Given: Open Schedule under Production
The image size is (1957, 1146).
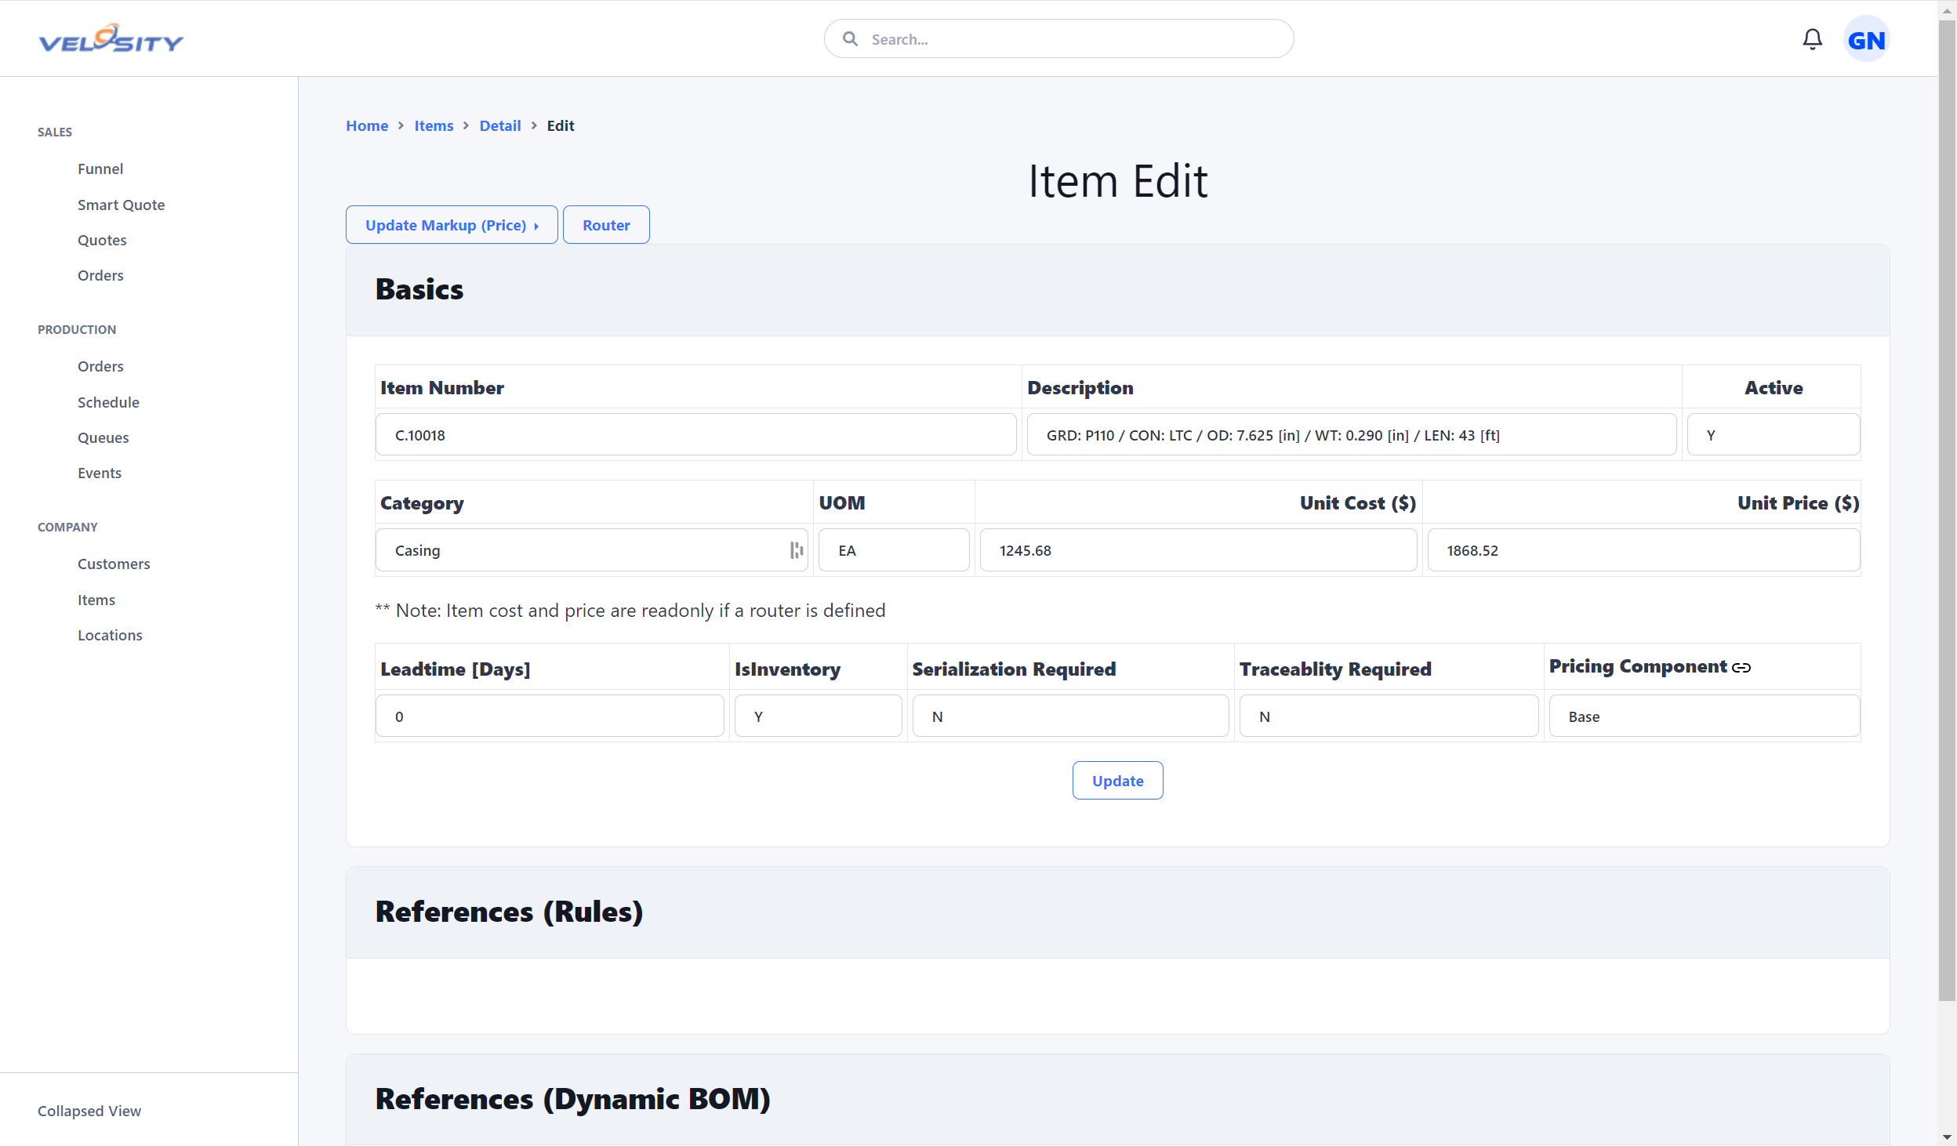Looking at the screenshot, I should 108,402.
